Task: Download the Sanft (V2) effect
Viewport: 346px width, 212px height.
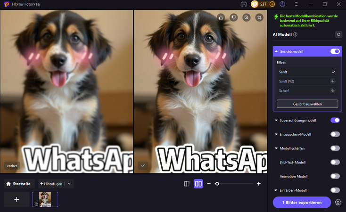Action: click(x=333, y=81)
